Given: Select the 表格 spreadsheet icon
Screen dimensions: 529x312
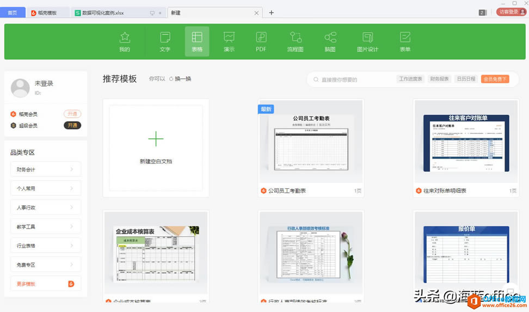Looking at the screenshot, I should tap(197, 37).
